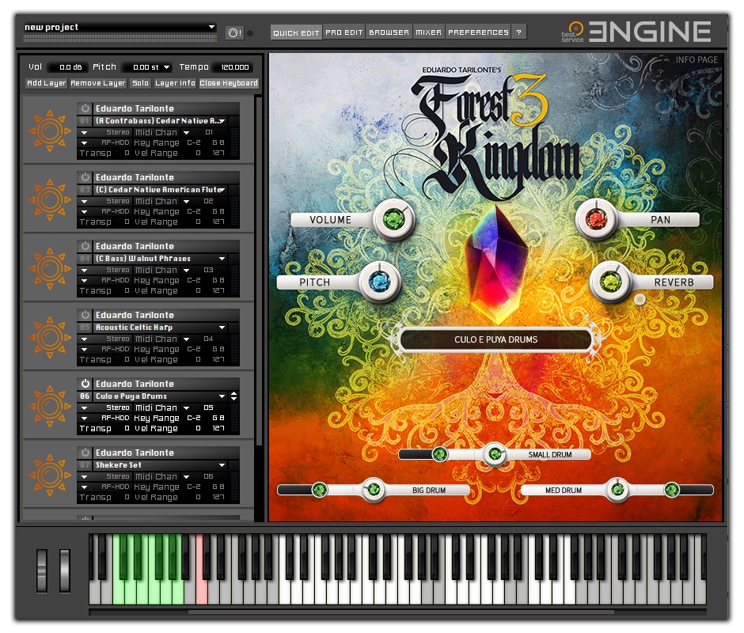Step Culo e Puya Drums preset up/down arrows
Screen dimensions: 744x633
pyautogui.click(x=234, y=396)
